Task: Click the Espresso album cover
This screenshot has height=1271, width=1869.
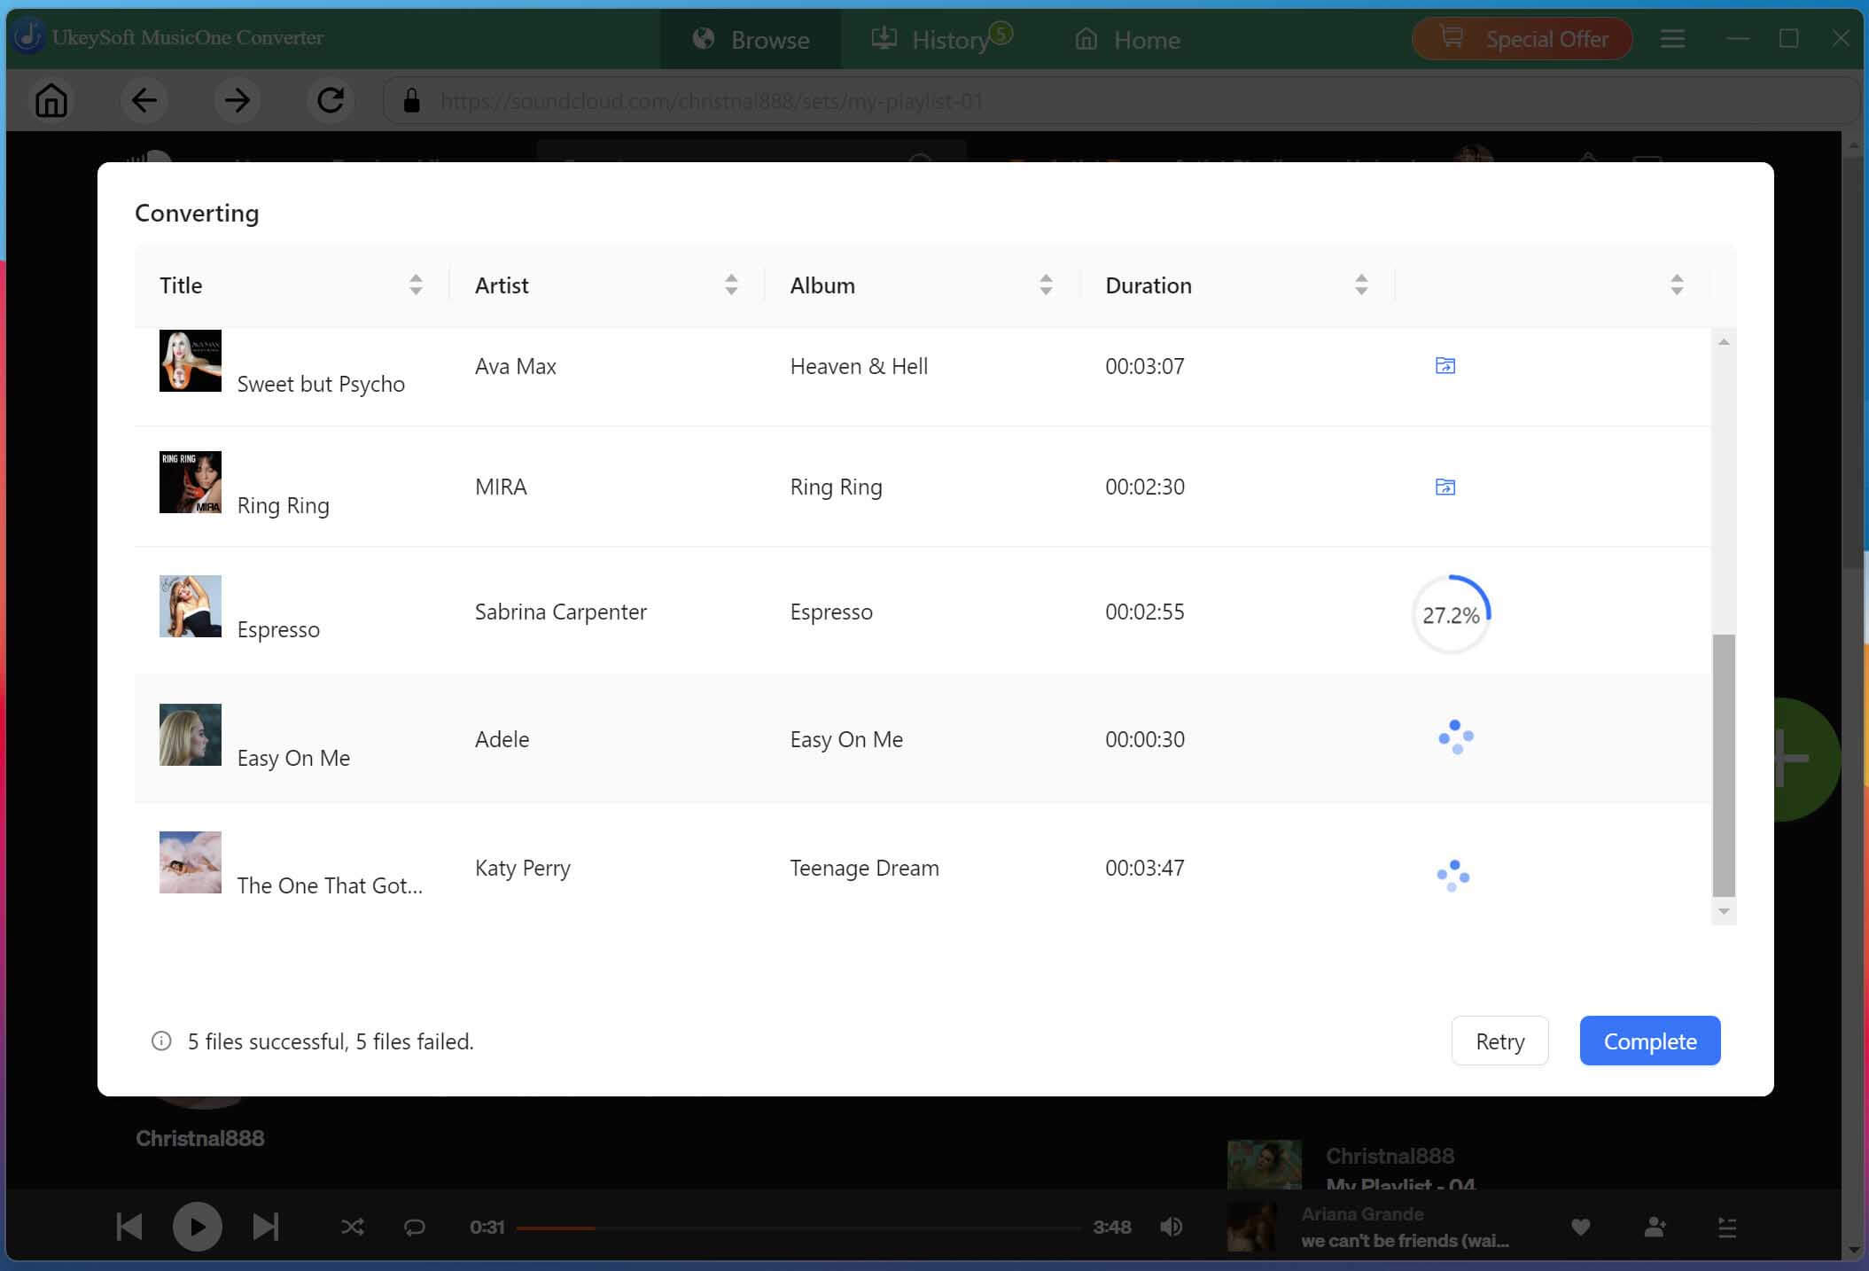Action: point(191,606)
